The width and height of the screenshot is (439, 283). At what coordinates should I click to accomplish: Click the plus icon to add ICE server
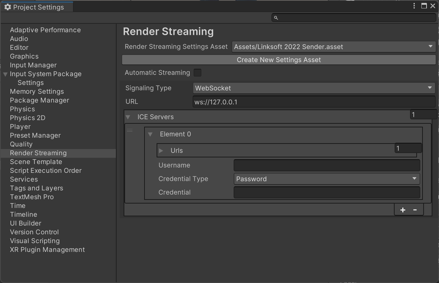click(403, 210)
